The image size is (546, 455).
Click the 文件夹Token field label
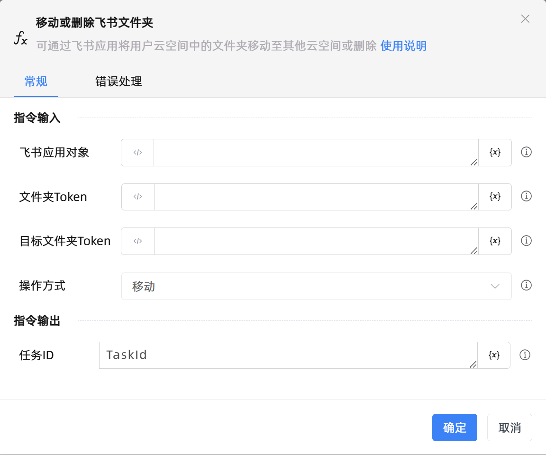click(53, 197)
